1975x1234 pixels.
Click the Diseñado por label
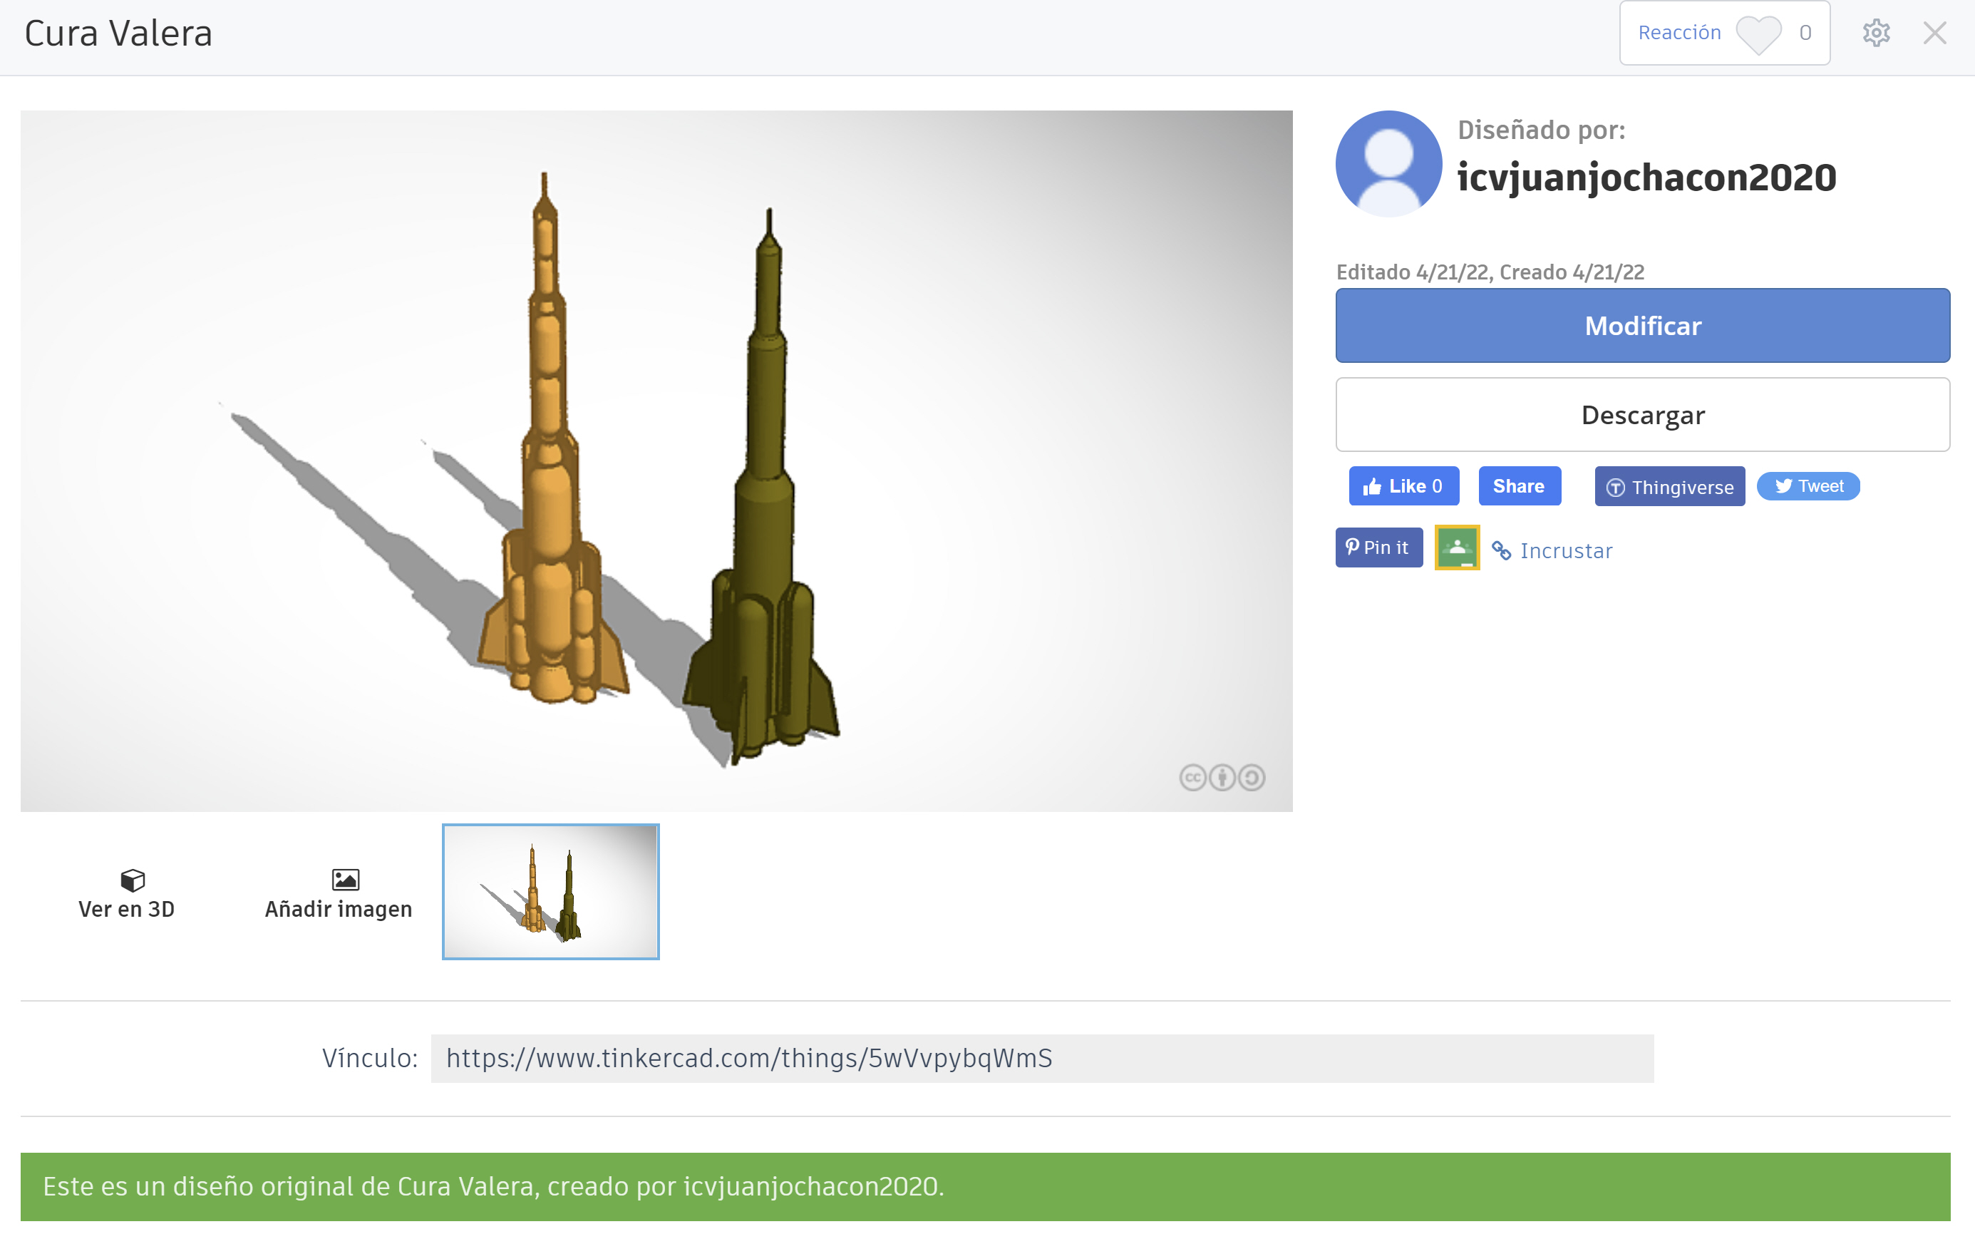pyautogui.click(x=1541, y=130)
